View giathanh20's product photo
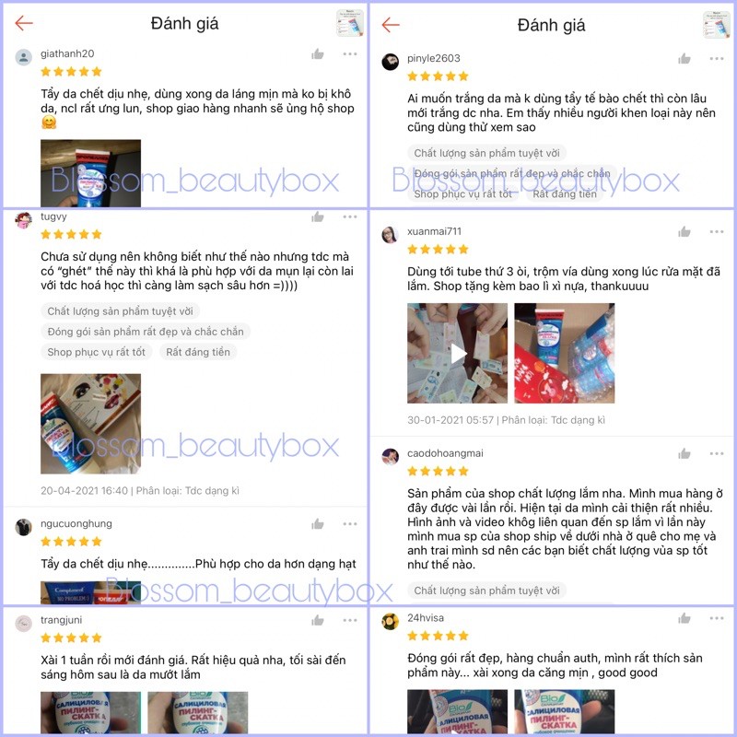Screen dimensions: 737x737 [90, 173]
